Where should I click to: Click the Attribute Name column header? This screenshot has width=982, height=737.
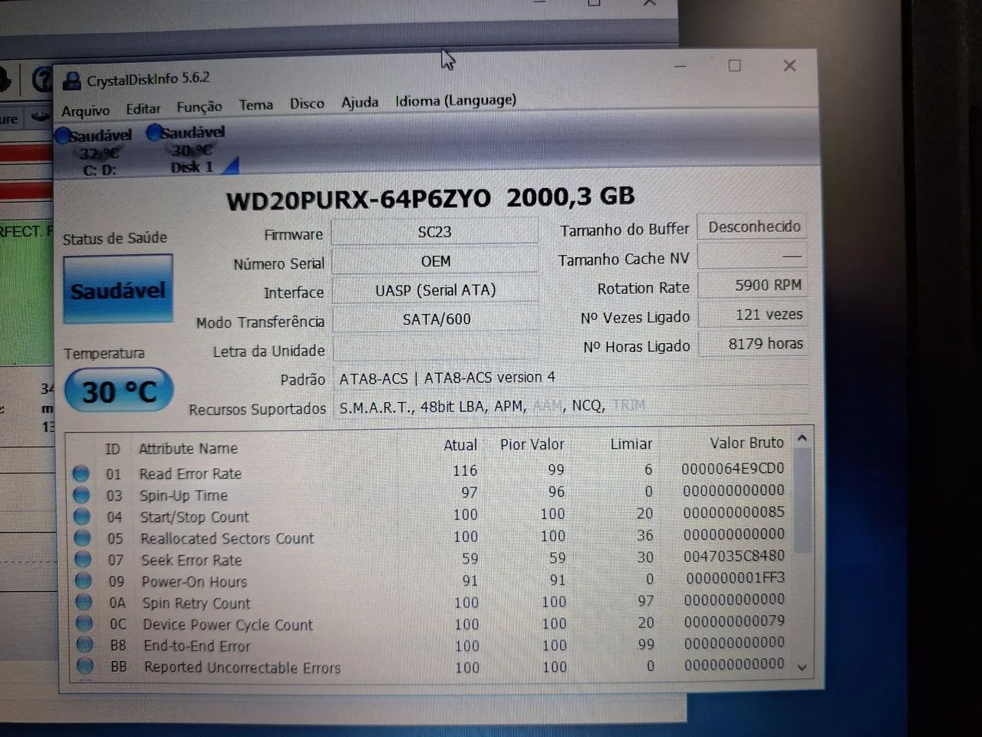point(188,448)
